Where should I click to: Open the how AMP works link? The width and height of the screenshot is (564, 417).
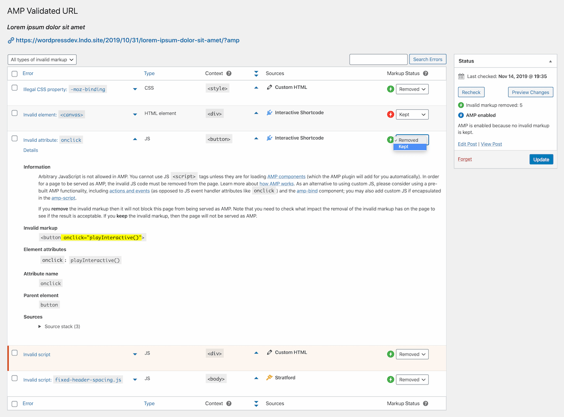coord(276,184)
